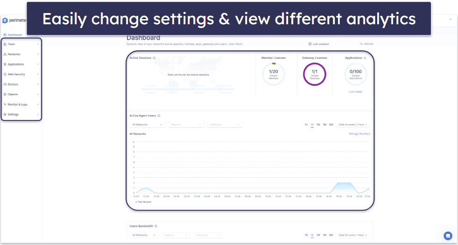Expand the Monitor & Logs submenu chevron
This screenshot has height=245, width=458.
click(x=38, y=105)
